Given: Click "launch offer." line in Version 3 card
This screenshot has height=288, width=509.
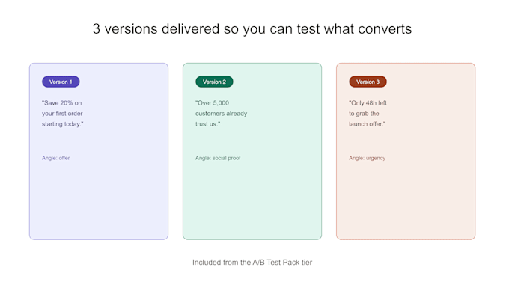Looking at the screenshot, I should (x=367, y=124).
